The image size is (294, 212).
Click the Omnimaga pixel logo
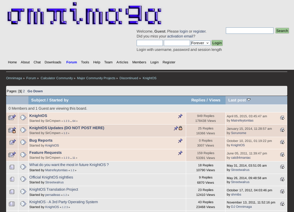tap(84, 13)
